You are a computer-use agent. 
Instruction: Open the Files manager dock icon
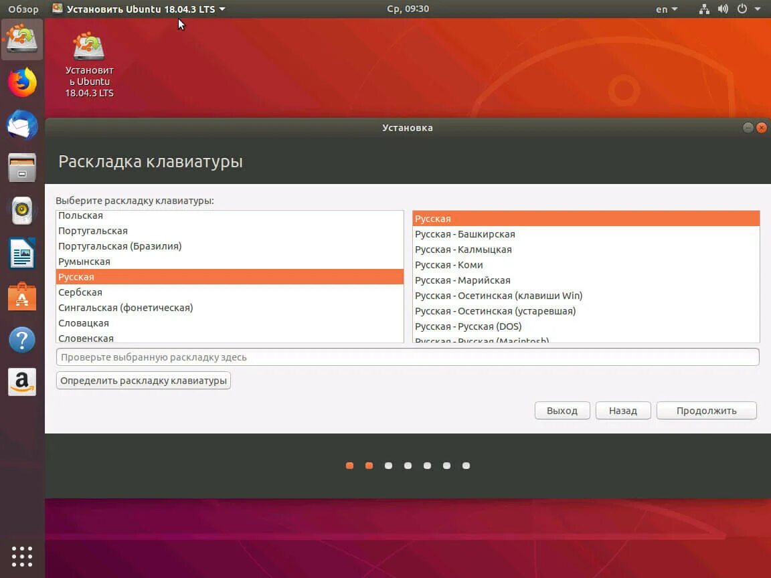click(22, 168)
